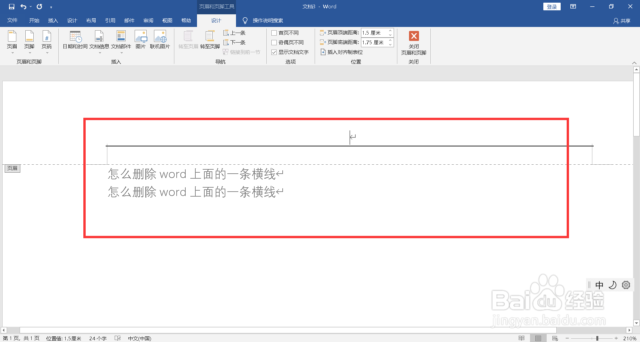Click Close Header and Footer

414,43
